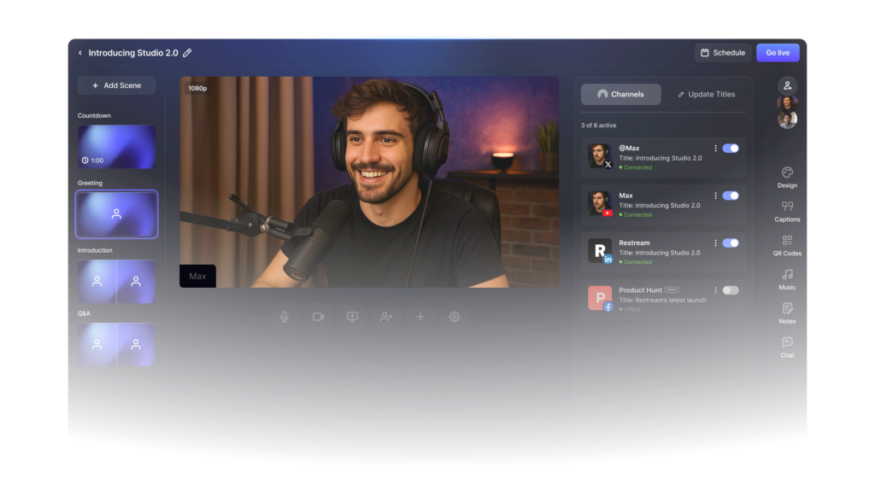Viewport: 875px width, 480px height.
Task: Open the Captions panel
Action: [787, 212]
